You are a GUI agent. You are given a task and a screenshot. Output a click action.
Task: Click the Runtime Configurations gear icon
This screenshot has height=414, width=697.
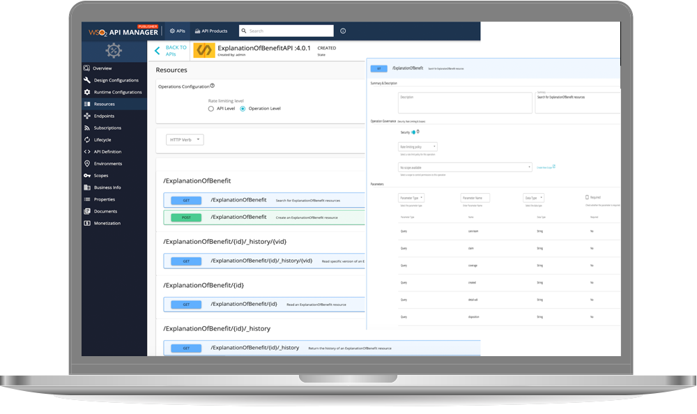point(87,92)
